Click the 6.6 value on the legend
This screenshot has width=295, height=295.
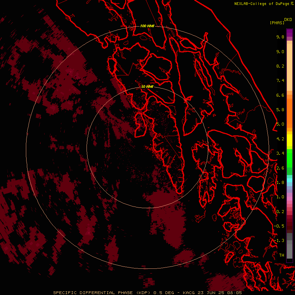tap(280, 95)
